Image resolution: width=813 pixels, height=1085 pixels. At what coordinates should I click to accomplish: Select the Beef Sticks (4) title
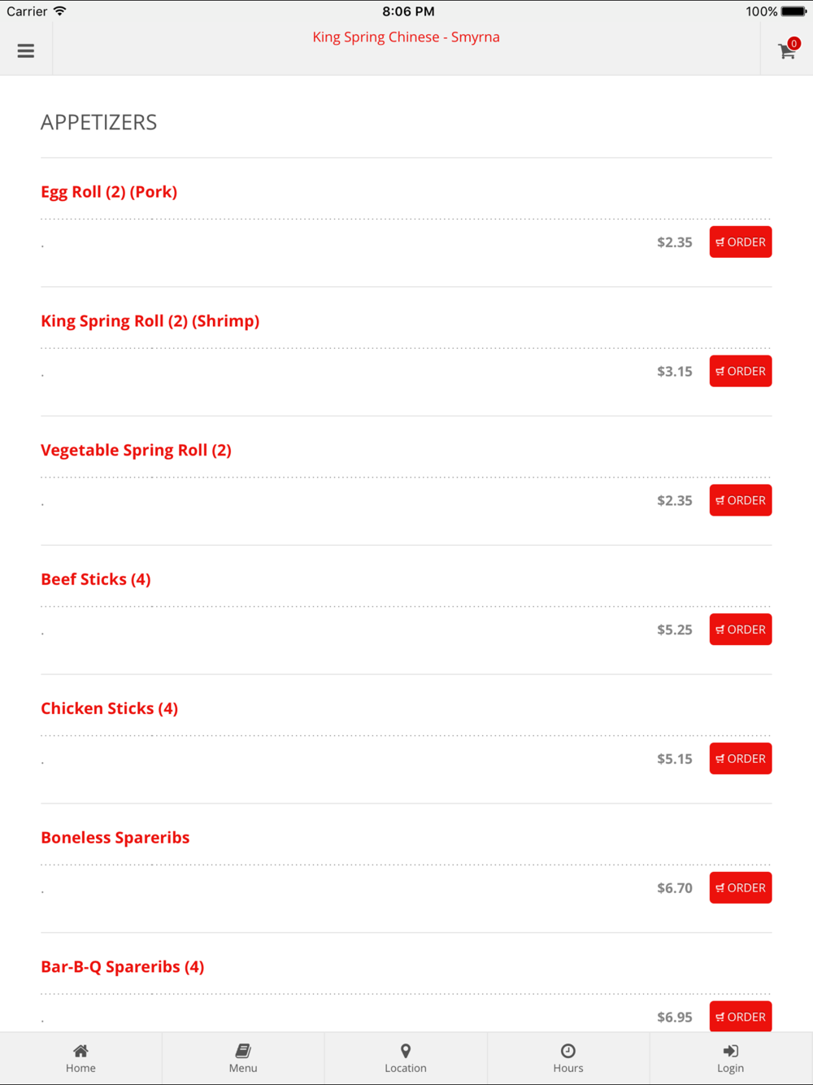point(96,579)
